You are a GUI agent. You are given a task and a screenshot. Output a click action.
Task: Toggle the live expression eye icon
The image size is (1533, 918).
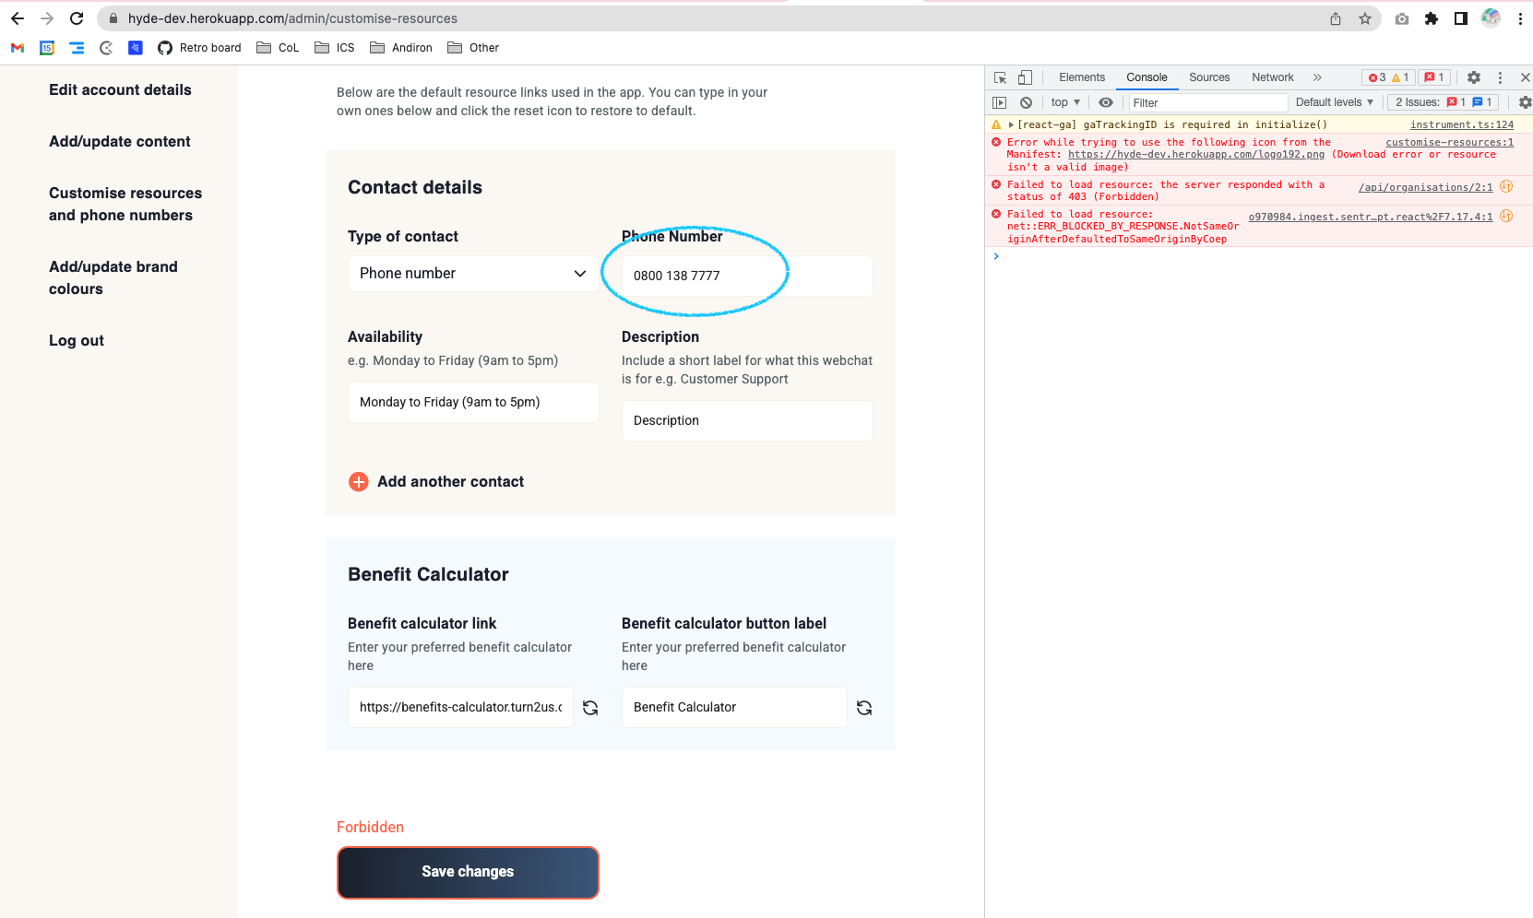(x=1106, y=102)
